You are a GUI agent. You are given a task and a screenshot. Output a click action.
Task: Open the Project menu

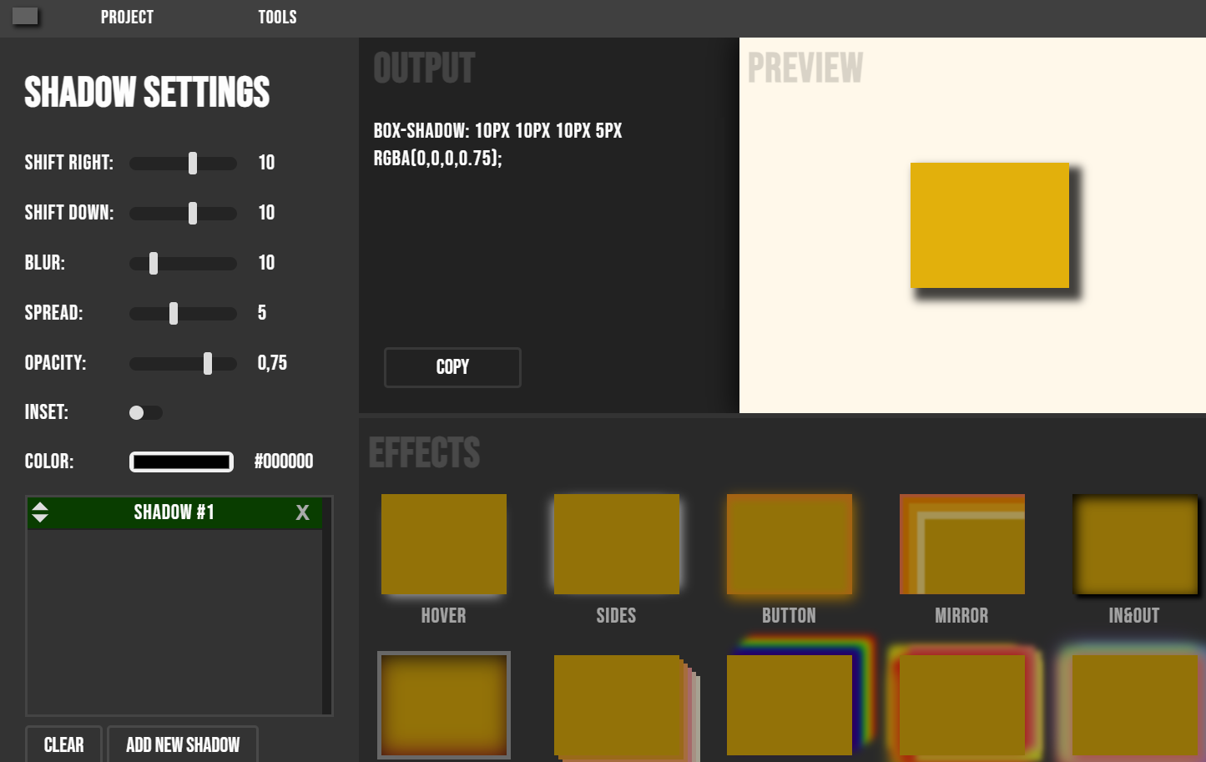click(127, 18)
